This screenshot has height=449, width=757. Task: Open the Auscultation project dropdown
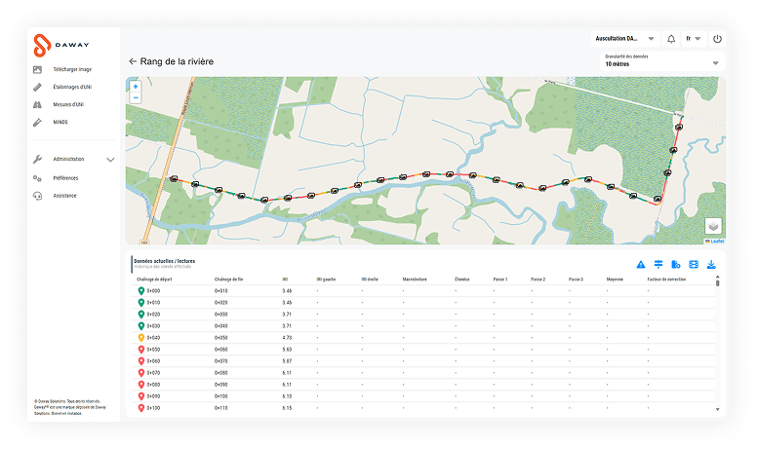[x=622, y=40]
